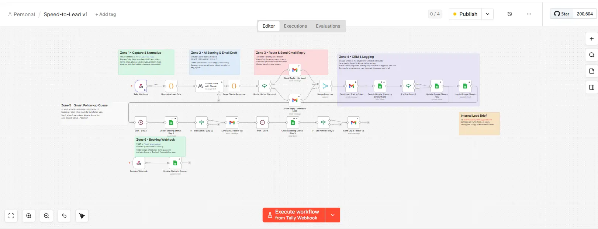Select Zone 3 - Route & Send Gmail Reply note
598x229 pixels.
click(291, 62)
